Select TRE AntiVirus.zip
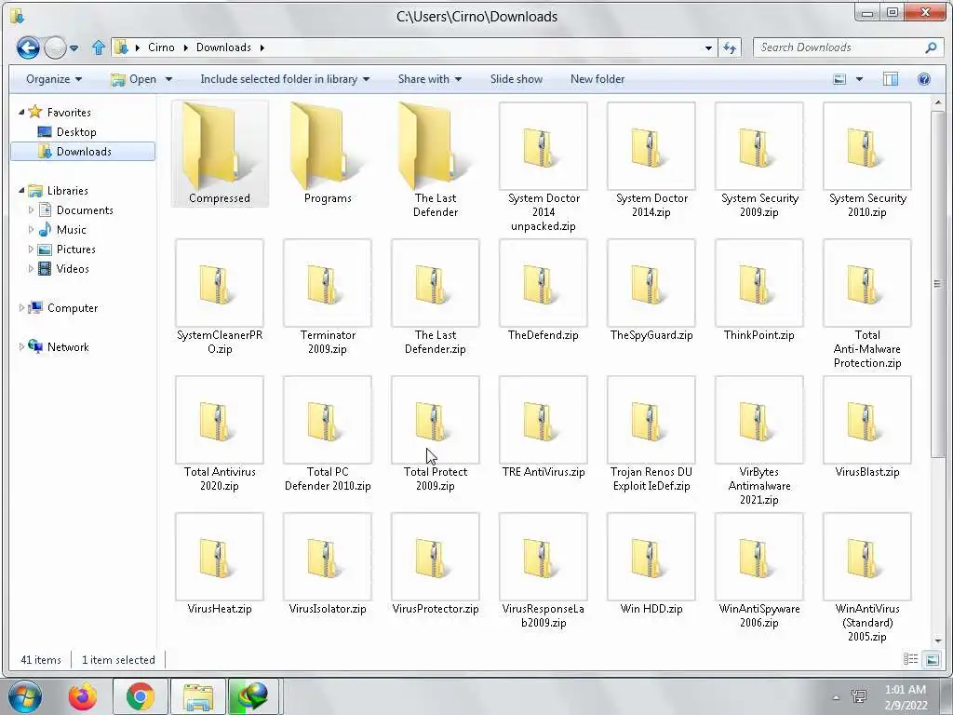Screen dimensions: 953x715 click(544, 427)
